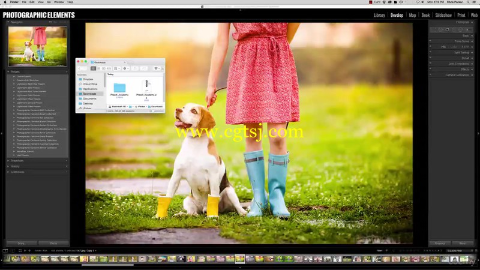This screenshot has height=270, width=480.
Task: Open the Go menu in menu bar
Action: coord(49,2)
